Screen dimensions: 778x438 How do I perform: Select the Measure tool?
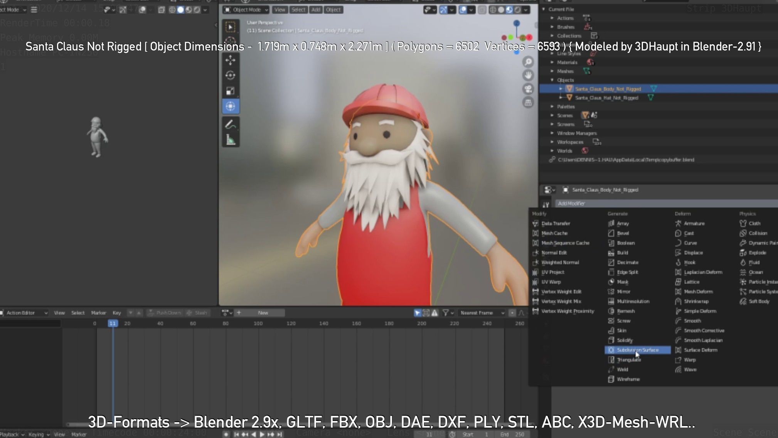click(x=231, y=140)
